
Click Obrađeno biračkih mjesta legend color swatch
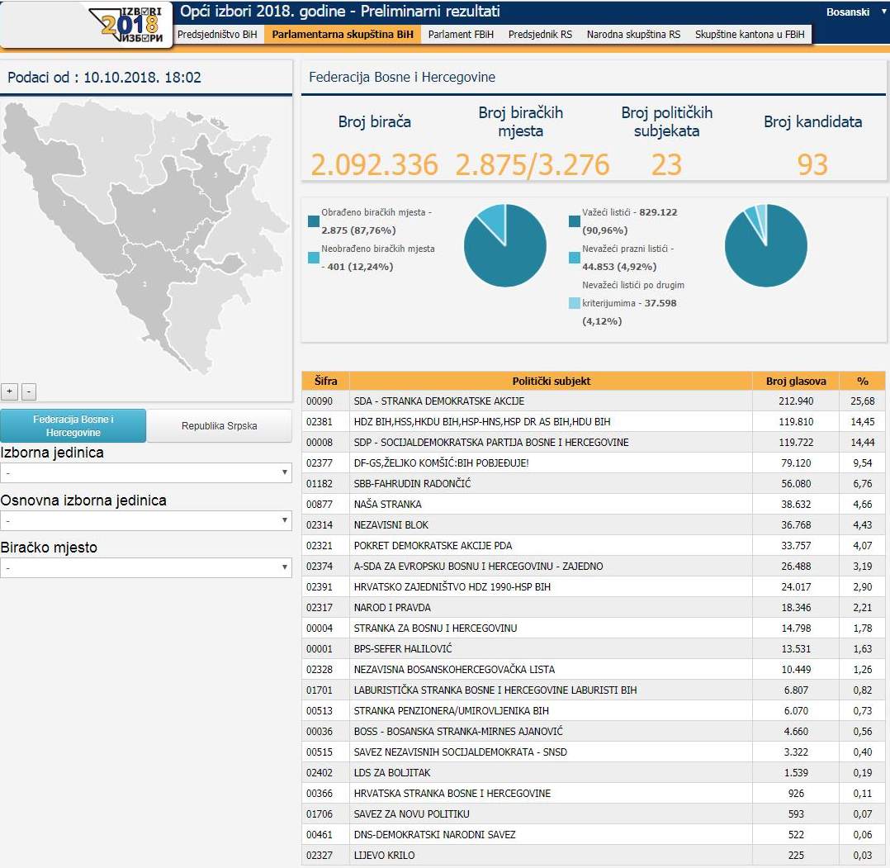tap(314, 221)
